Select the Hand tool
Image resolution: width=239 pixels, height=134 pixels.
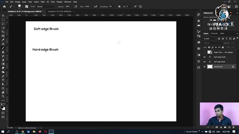pos(3,92)
